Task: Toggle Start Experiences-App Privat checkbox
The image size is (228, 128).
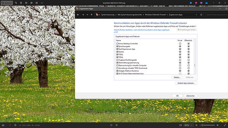Action: click(180, 49)
